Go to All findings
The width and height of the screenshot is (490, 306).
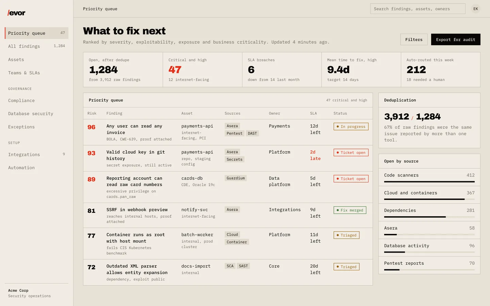tap(36, 46)
